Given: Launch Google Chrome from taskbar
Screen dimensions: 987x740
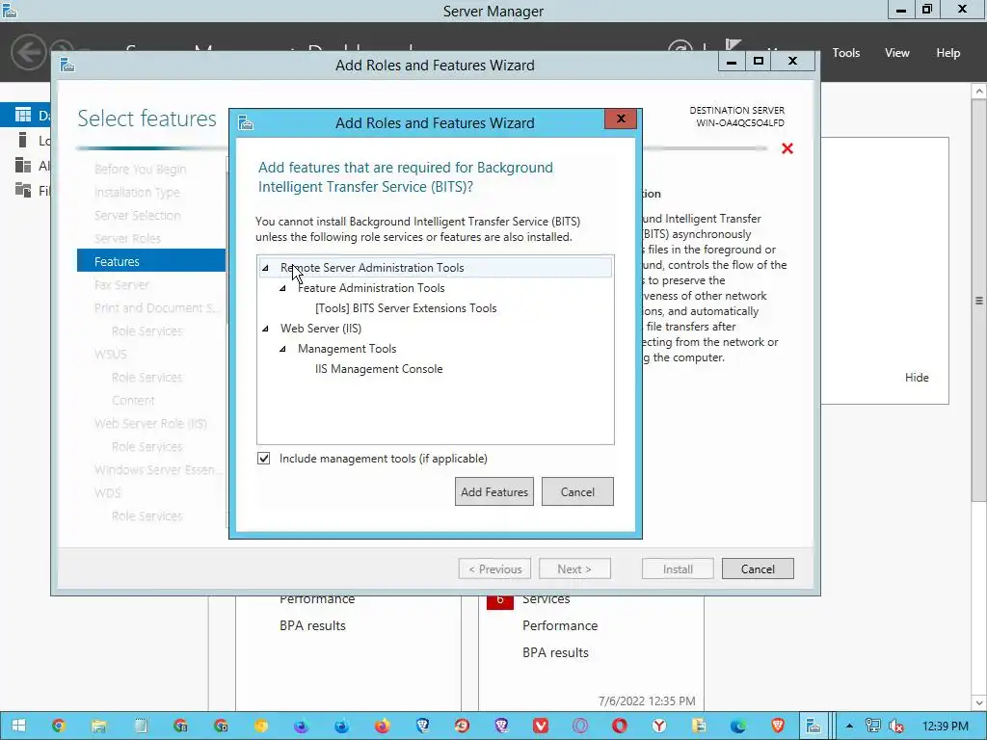Looking at the screenshot, I should (59, 726).
